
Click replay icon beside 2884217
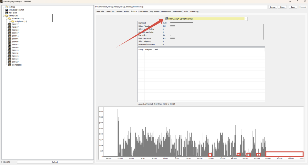pyautogui.click(x=10, y=24)
